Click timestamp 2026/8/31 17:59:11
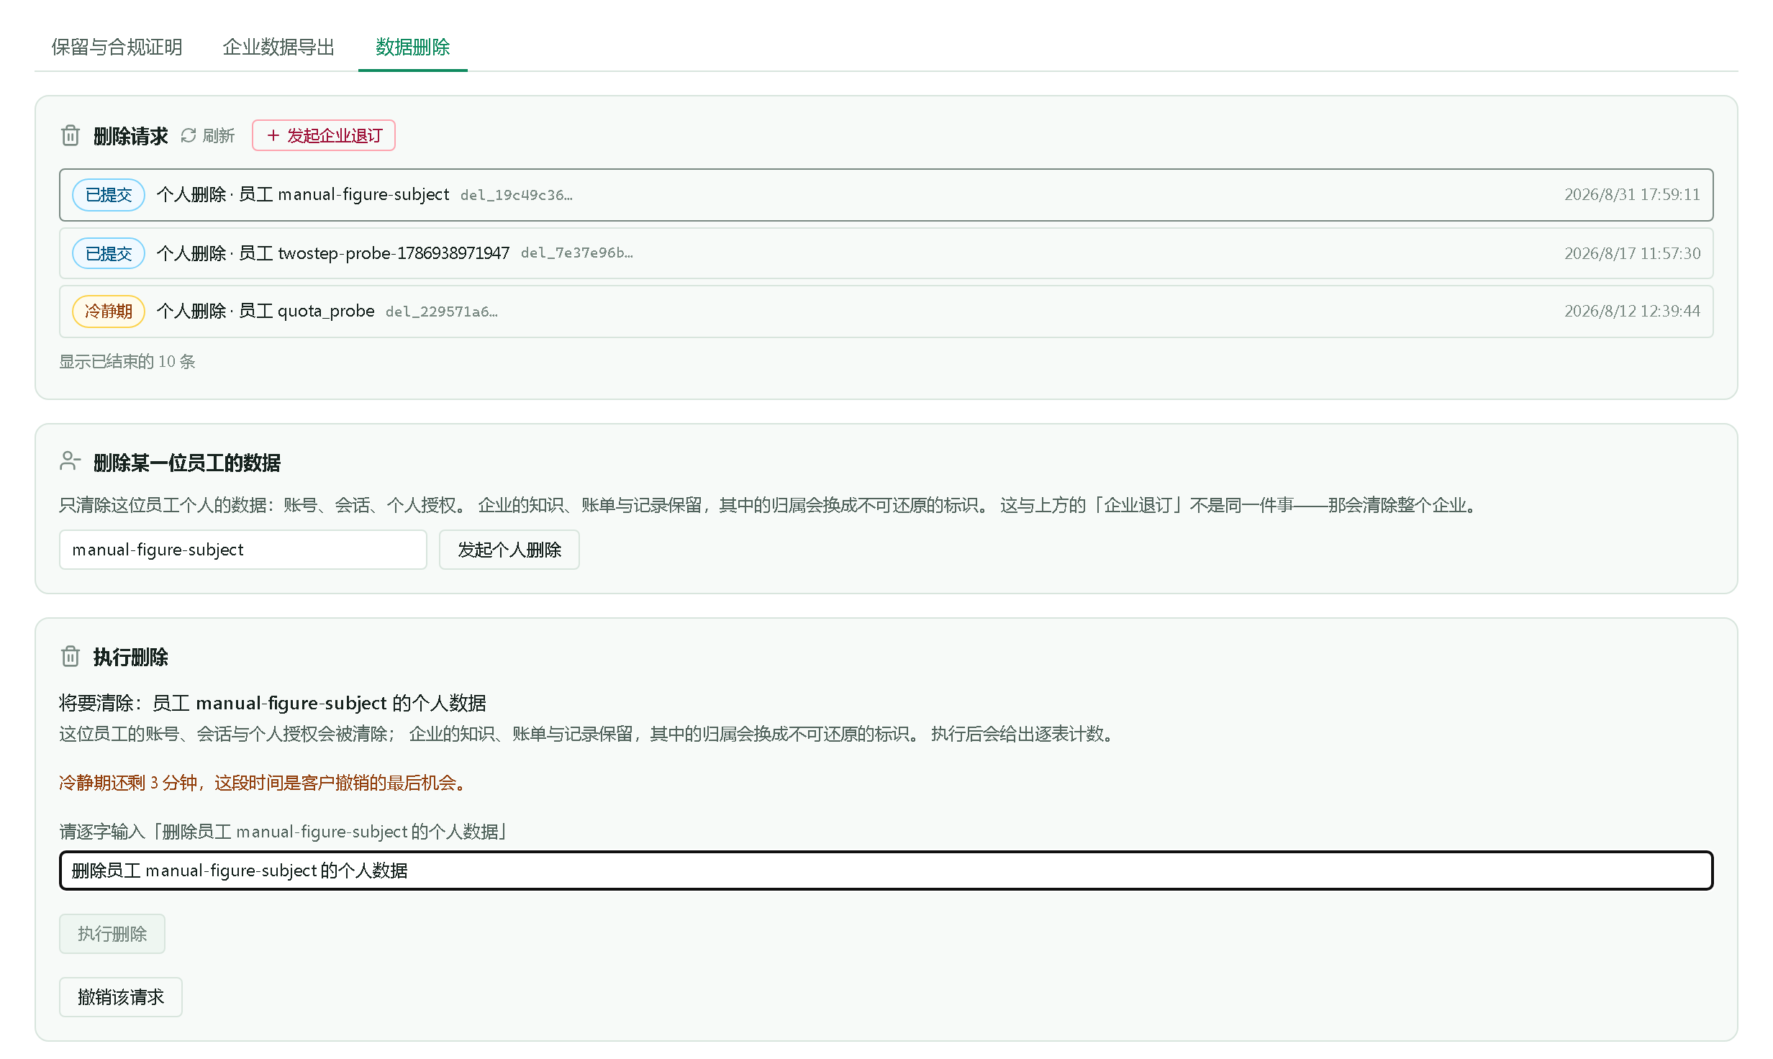1773x1059 pixels. tap(1632, 195)
